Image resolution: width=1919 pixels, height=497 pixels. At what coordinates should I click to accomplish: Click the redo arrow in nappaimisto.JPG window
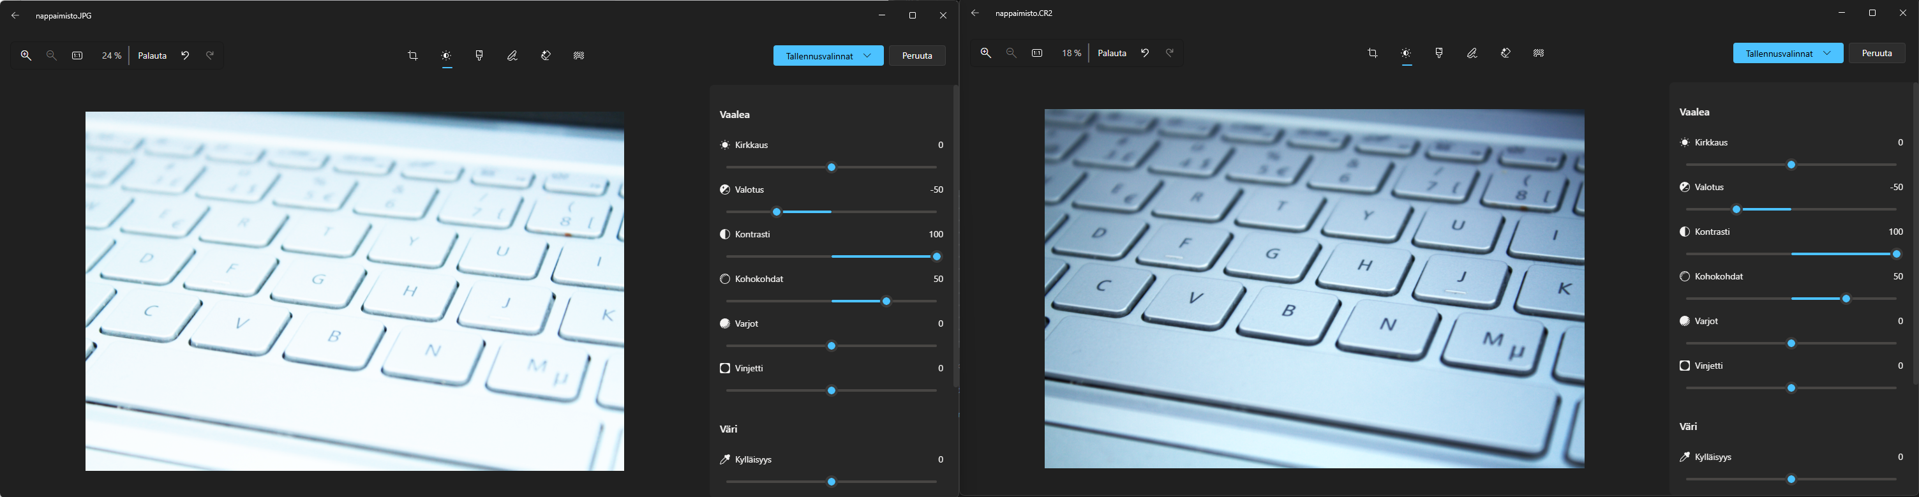pyautogui.click(x=210, y=56)
